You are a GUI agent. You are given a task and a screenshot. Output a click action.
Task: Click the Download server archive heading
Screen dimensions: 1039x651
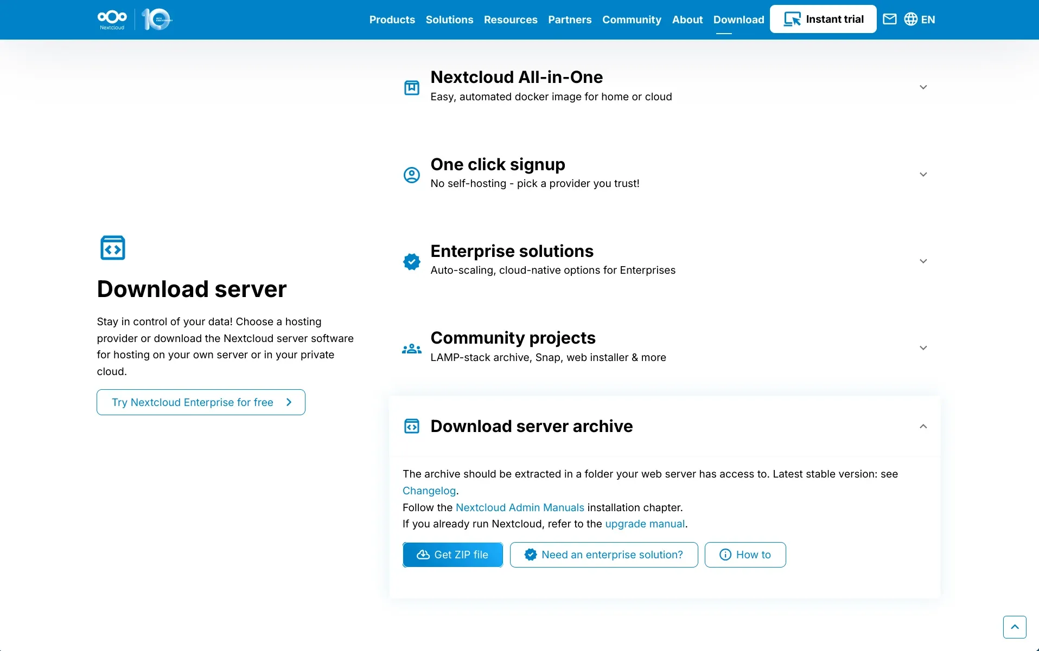click(532, 426)
